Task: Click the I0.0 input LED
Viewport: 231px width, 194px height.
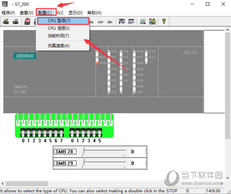Action: [109, 52]
